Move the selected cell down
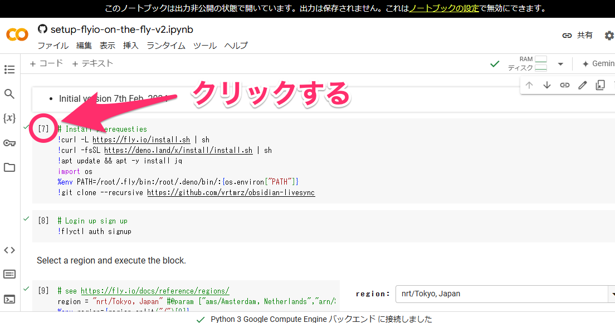This screenshot has width=615, height=323. pos(547,85)
